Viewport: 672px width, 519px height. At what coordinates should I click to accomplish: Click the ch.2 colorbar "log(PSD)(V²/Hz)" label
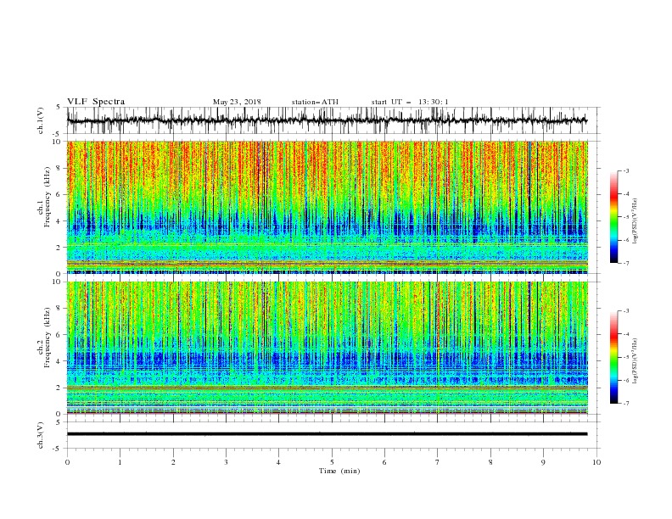636,361
